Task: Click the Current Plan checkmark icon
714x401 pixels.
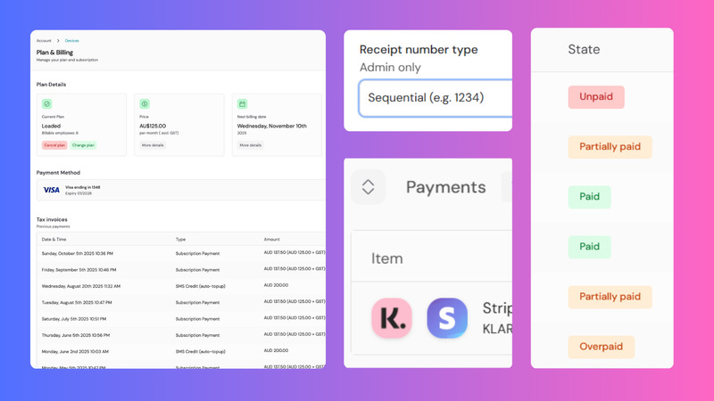Action: (x=47, y=103)
